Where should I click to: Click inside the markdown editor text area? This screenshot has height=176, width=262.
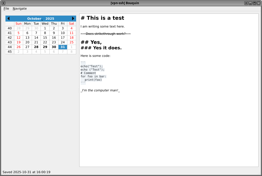click(x=169, y=117)
